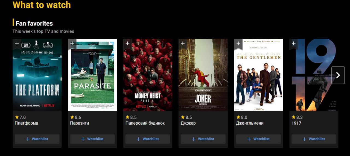Click the plus ribbon on Money Heist poster
Image resolution: width=350 pixels, height=156 pixels.
127,44
